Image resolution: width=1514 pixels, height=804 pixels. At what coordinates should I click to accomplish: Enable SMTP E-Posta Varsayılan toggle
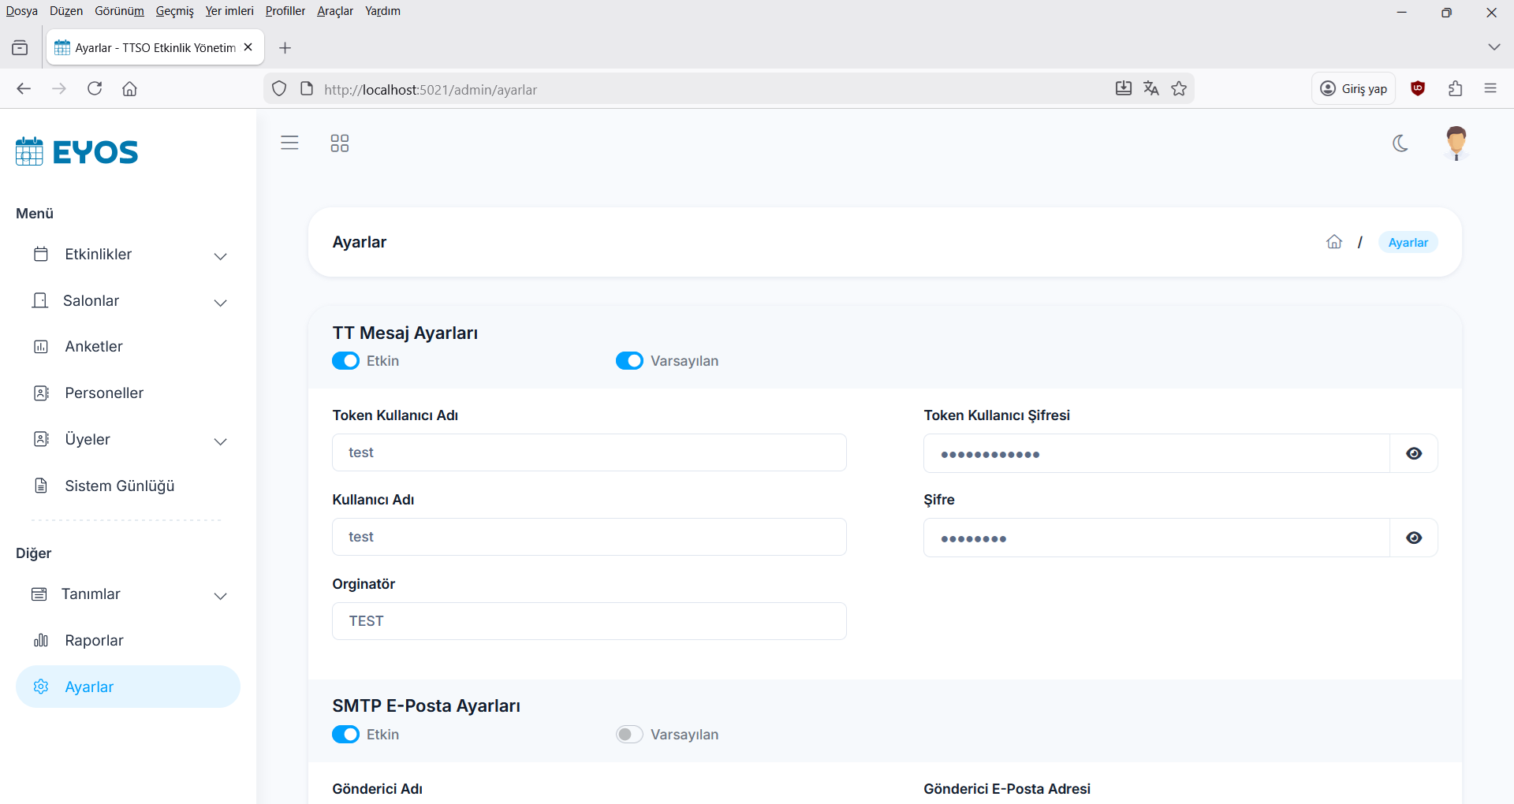pyautogui.click(x=629, y=735)
